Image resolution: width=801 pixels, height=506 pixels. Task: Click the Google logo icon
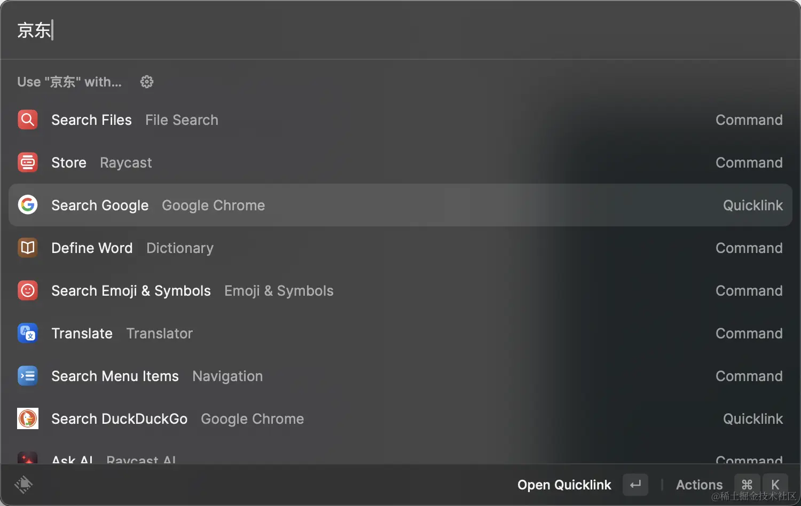[28, 205]
